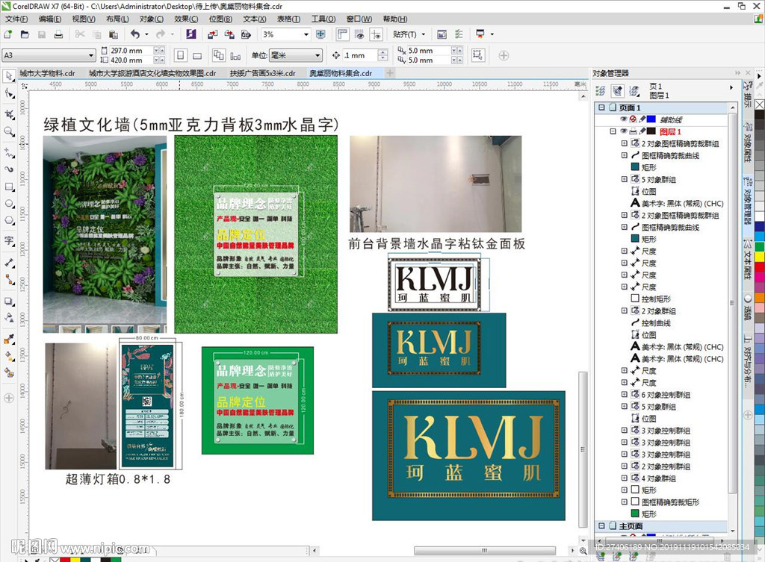765x562 pixels.
Task: Open the zoom level dropdown showing 3%
Action: point(306,34)
